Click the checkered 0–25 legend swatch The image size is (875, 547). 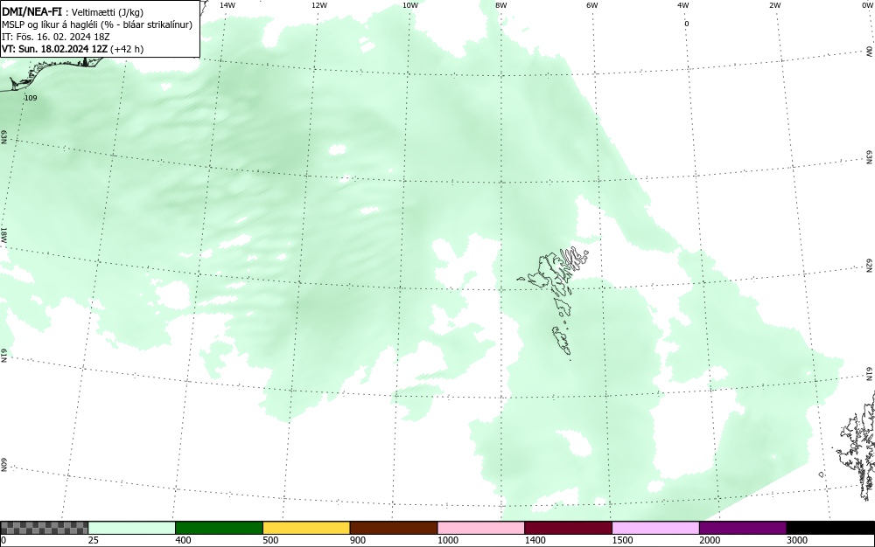[x=44, y=528]
